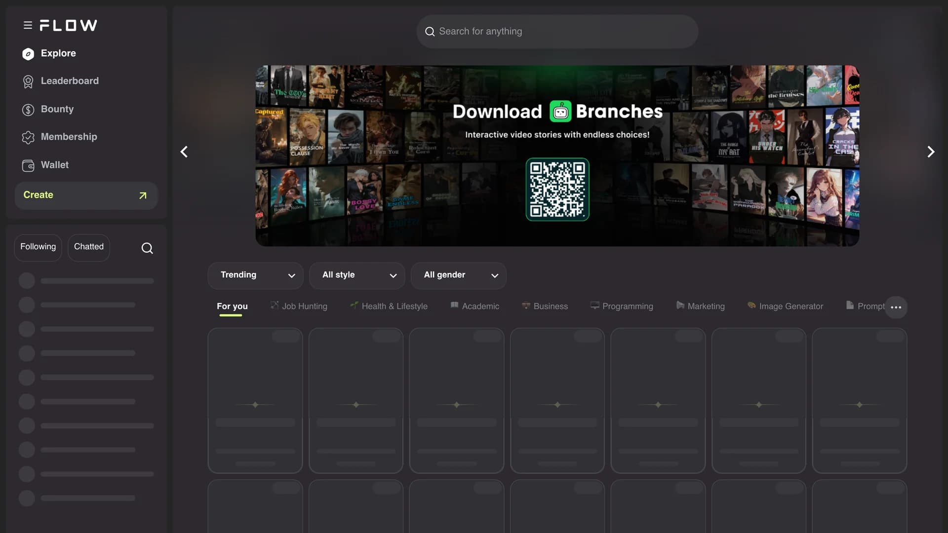948x533 pixels.
Task: Click the Image Generator palette icon
Action: (751, 305)
